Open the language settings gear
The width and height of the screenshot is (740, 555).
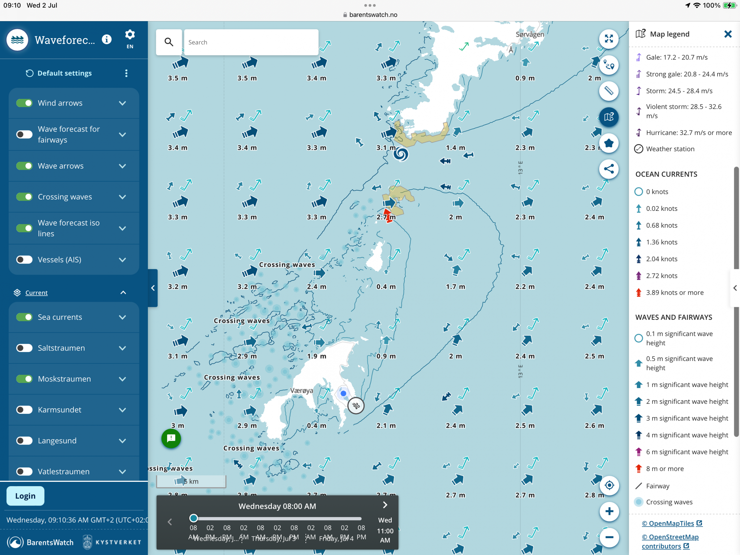(x=130, y=35)
